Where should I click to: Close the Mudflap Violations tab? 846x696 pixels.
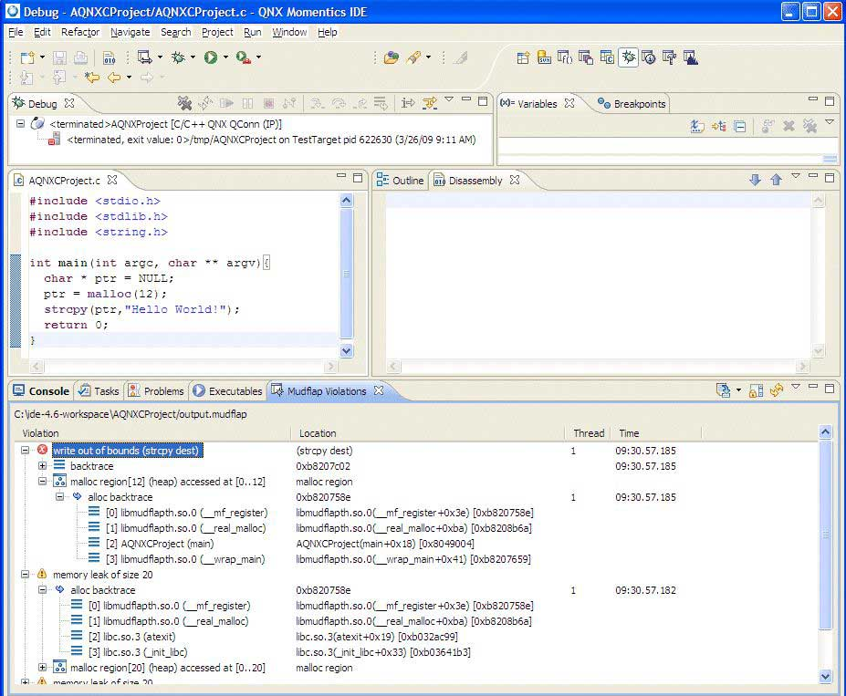(379, 390)
